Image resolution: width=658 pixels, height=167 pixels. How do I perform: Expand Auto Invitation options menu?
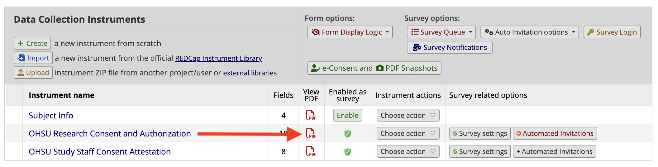[530, 32]
